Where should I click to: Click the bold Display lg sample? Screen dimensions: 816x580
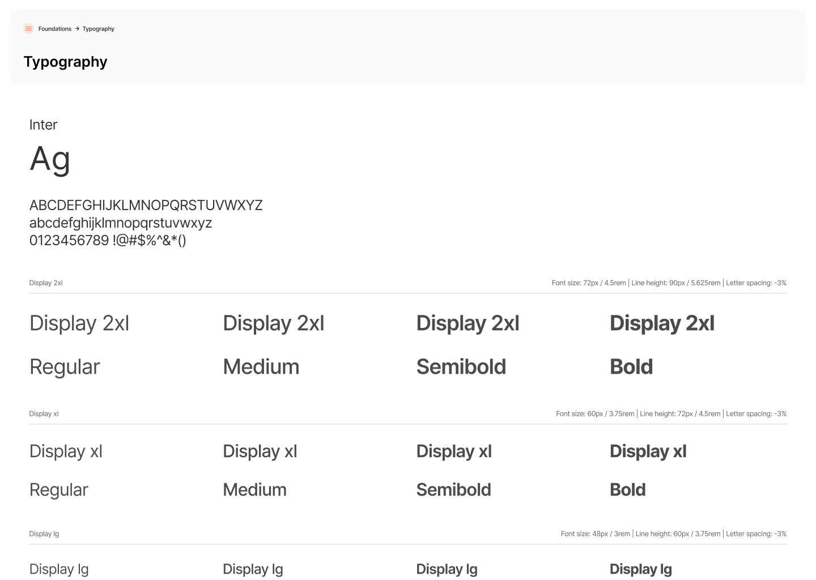coord(640,570)
